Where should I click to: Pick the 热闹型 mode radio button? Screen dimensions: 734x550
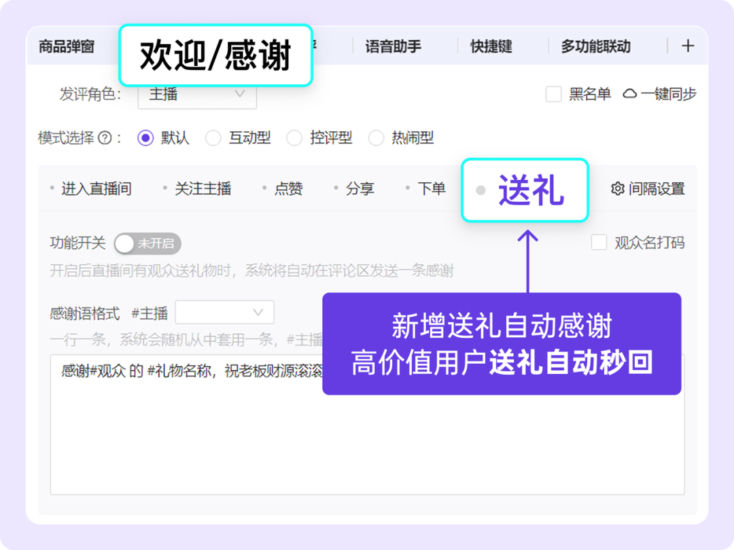click(x=376, y=139)
